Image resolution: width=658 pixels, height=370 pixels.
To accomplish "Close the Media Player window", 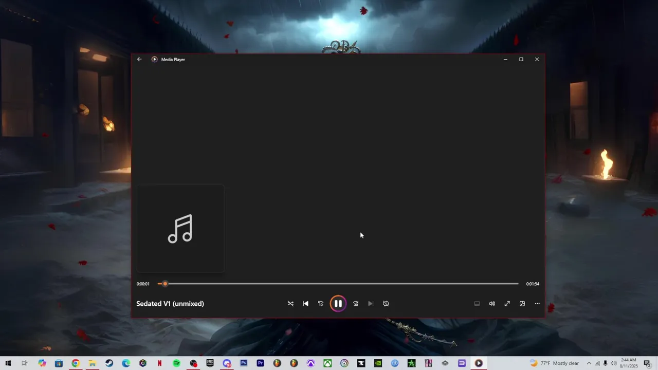I will 537,59.
